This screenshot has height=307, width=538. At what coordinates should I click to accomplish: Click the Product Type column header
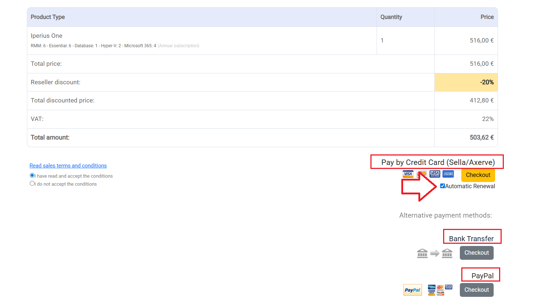pyautogui.click(x=48, y=17)
